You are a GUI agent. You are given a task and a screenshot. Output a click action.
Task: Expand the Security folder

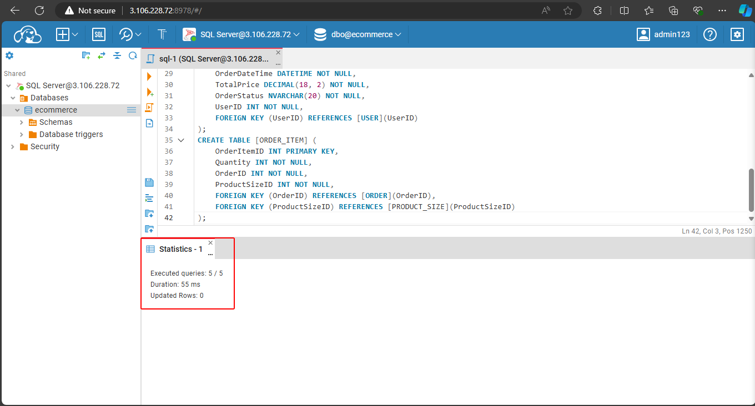tap(13, 147)
